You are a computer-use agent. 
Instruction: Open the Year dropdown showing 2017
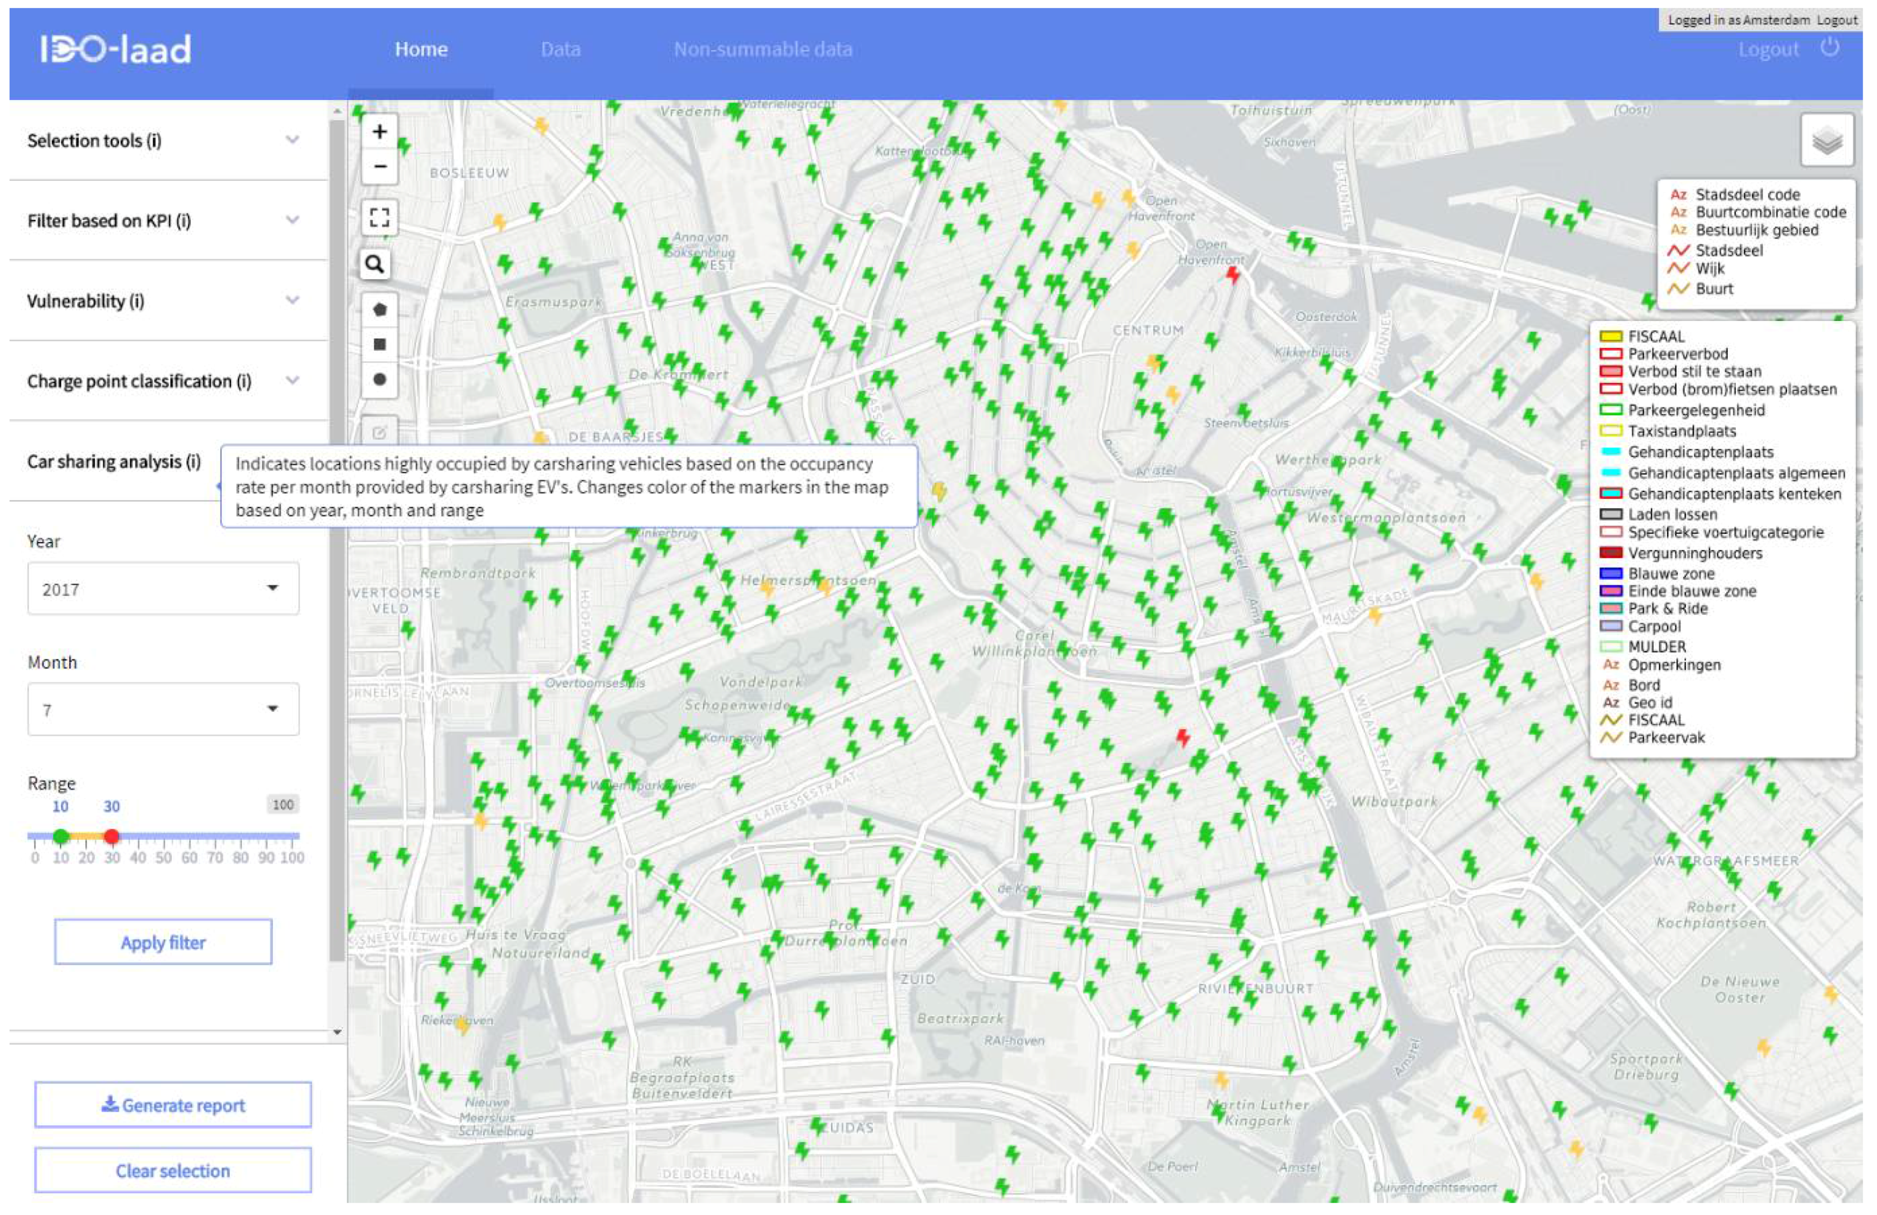(162, 589)
